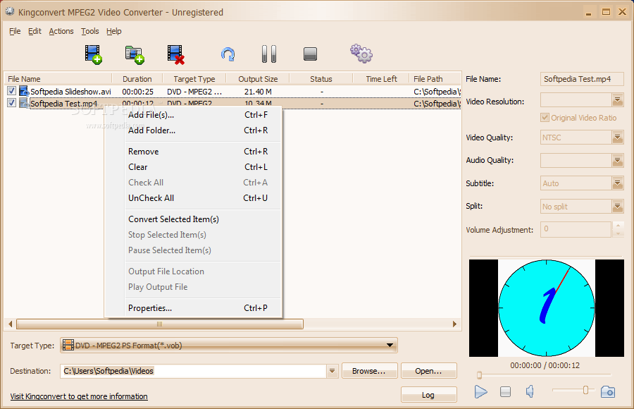Expand the Split dropdown
Image resolution: width=634 pixels, height=409 pixels.
pyautogui.click(x=617, y=207)
